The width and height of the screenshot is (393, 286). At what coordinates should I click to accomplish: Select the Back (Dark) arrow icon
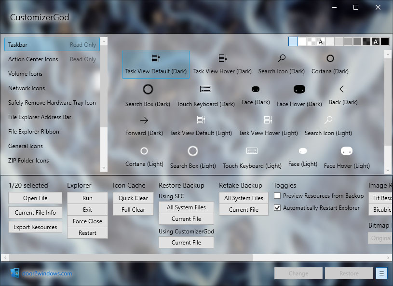(x=343, y=95)
